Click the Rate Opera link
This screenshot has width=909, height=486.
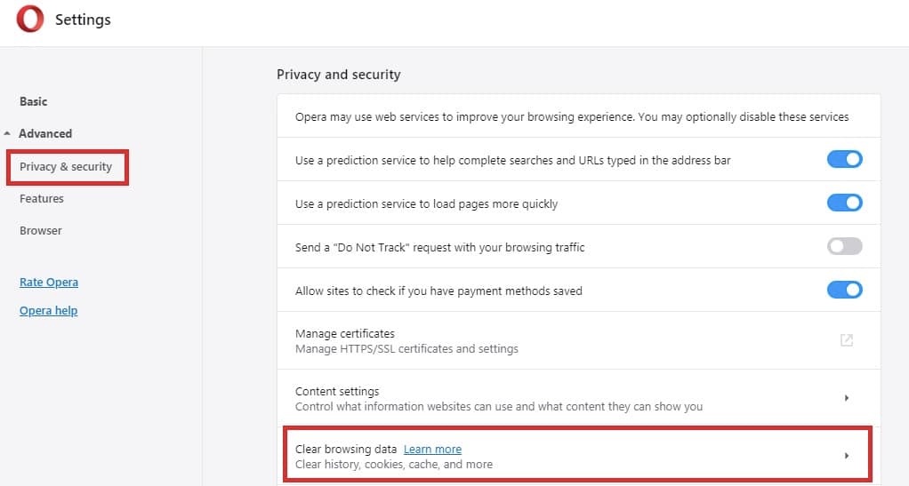[x=49, y=282]
